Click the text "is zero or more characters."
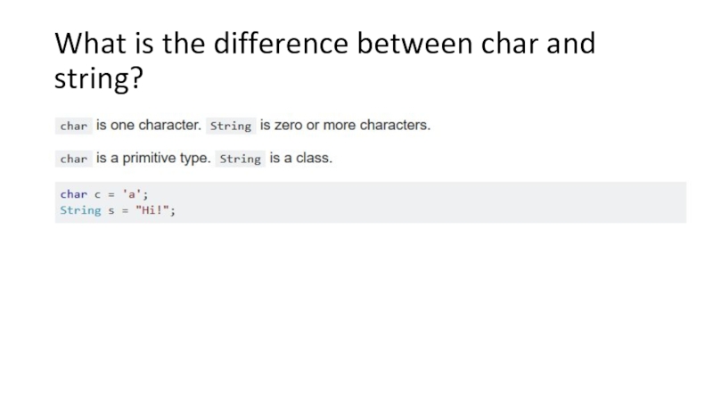This screenshot has width=713, height=401. pyautogui.click(x=345, y=126)
